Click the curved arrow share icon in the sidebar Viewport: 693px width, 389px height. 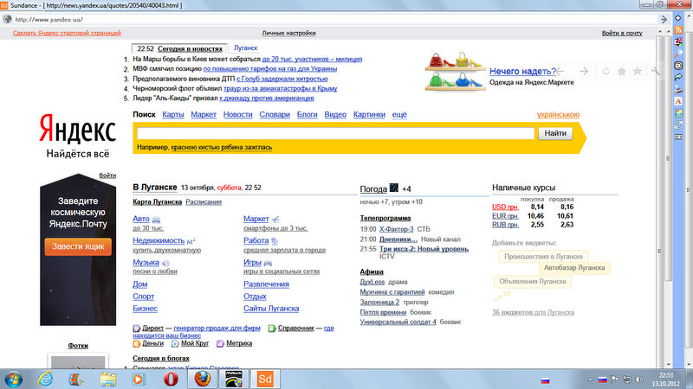tap(678, 77)
